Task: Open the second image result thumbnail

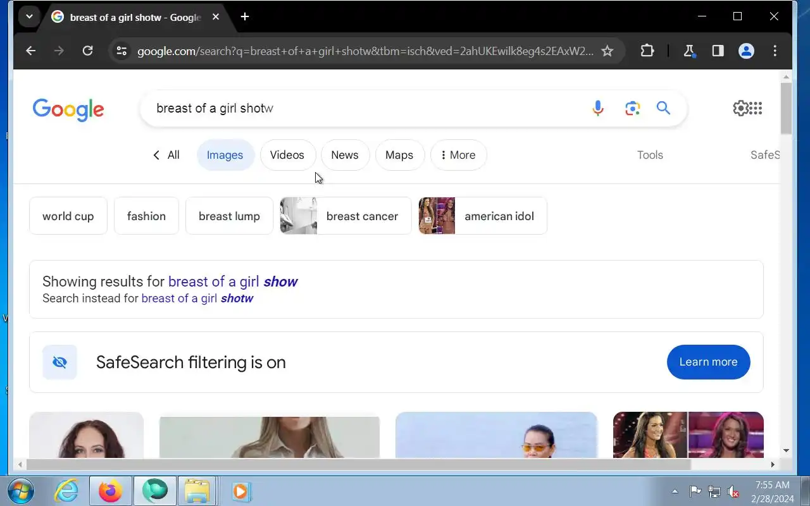Action: coord(270,436)
